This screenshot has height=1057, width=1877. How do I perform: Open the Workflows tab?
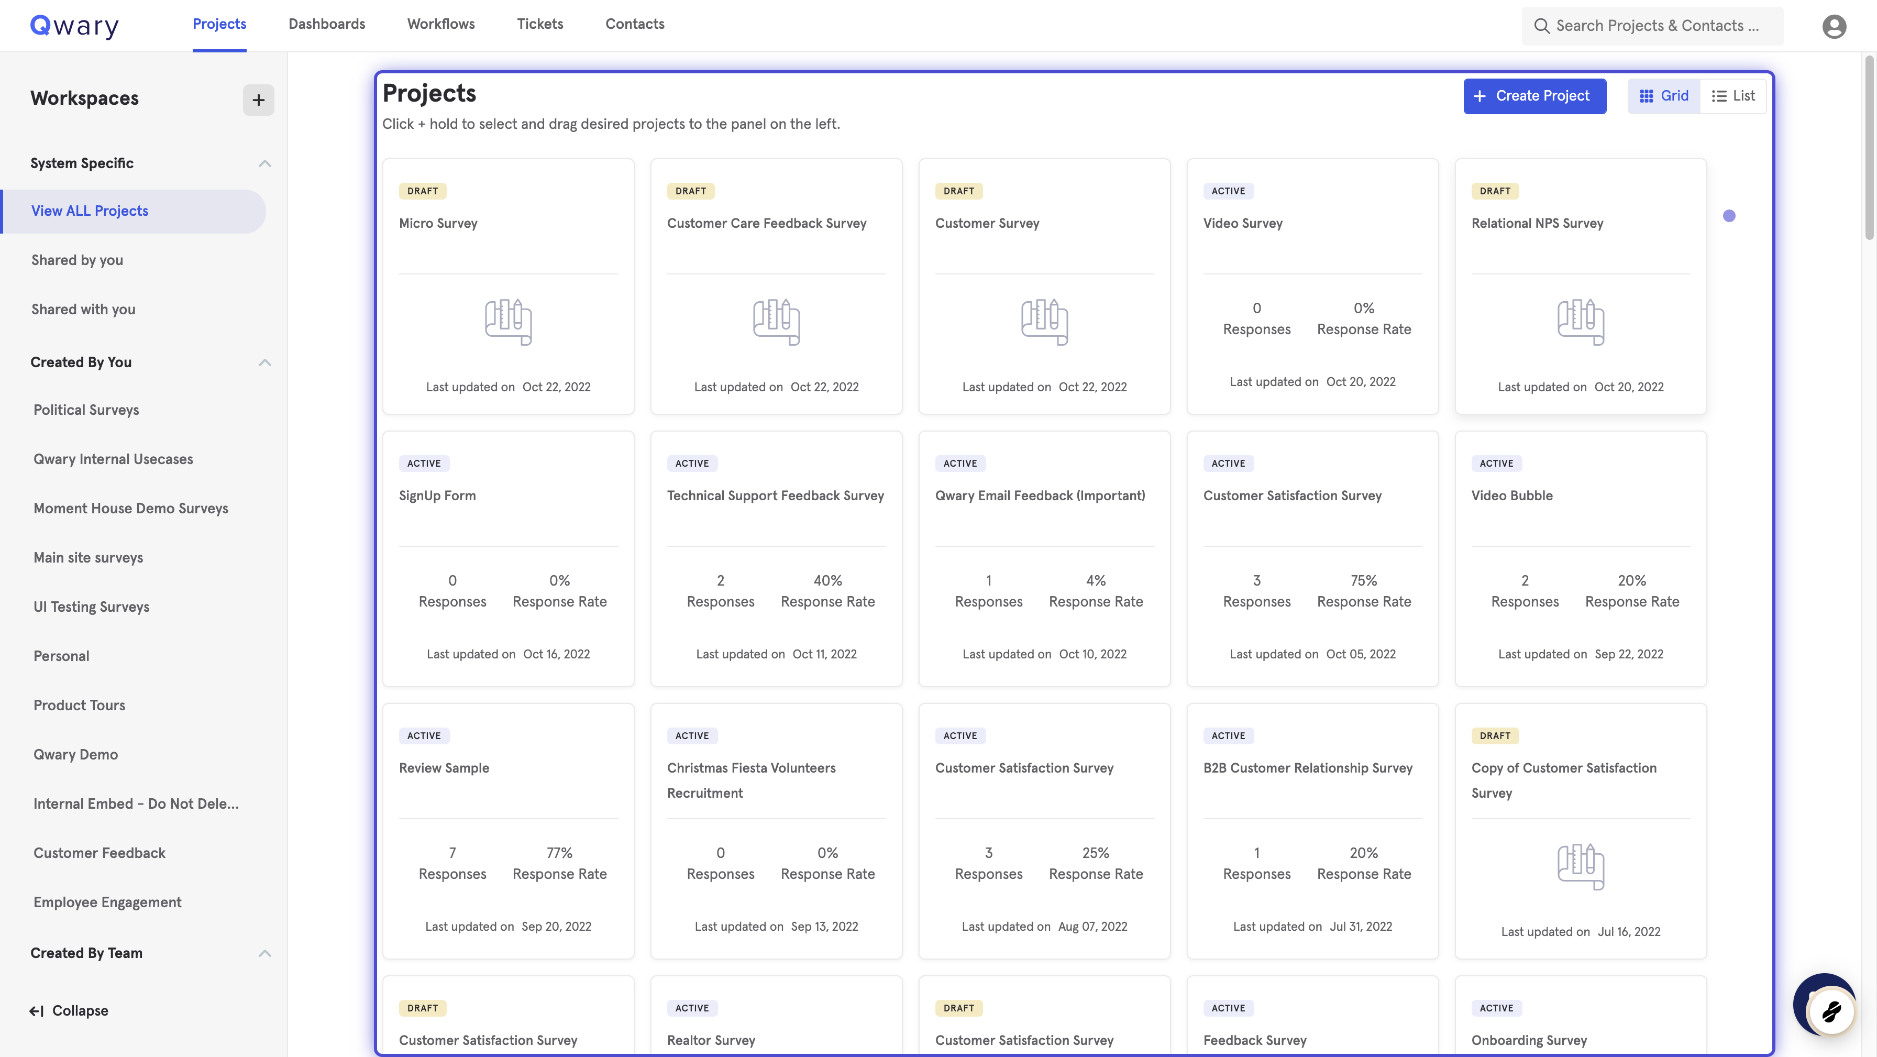[x=441, y=24]
